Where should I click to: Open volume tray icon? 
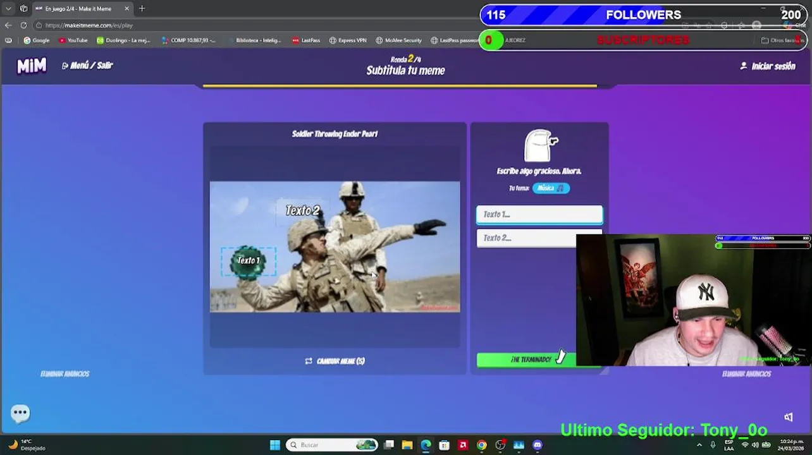(755, 445)
